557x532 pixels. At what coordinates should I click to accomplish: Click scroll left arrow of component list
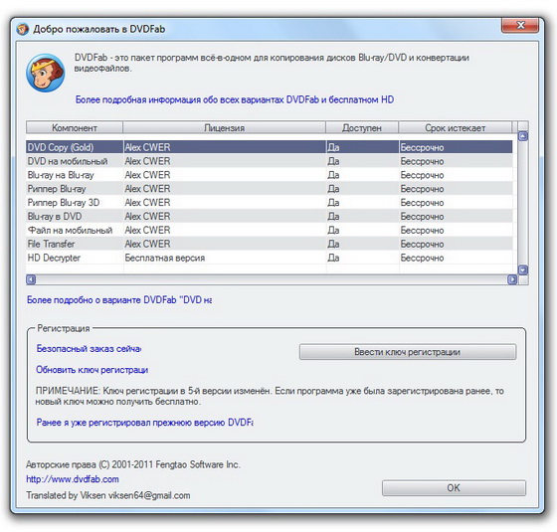point(31,279)
